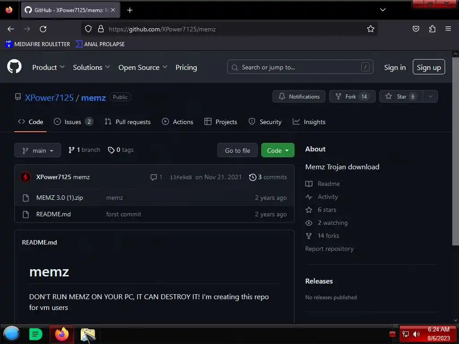Open commit hash 13fe9d8
Image resolution: width=459 pixels, height=344 pixels.
181,177
